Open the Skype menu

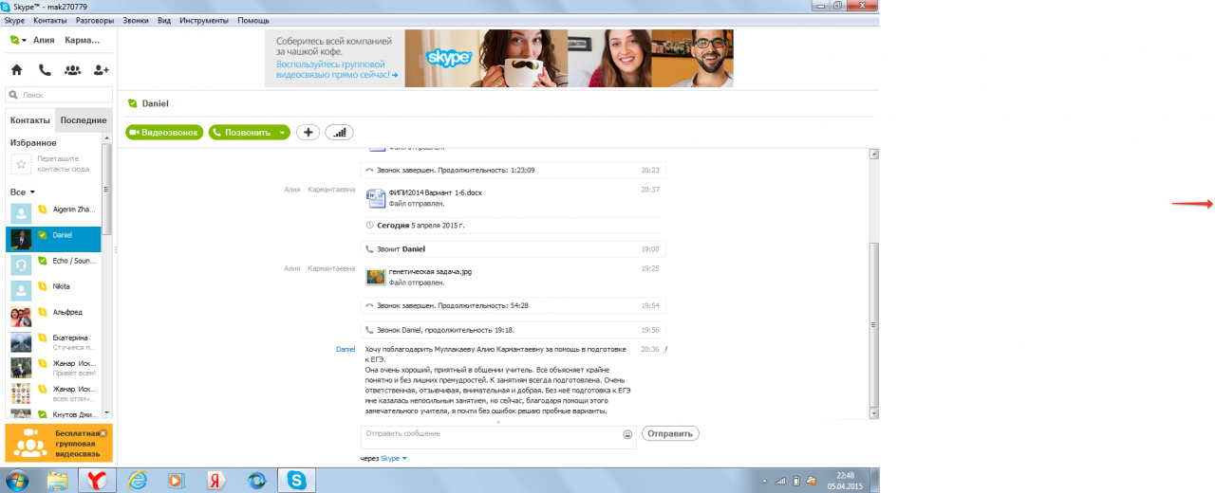[x=14, y=20]
